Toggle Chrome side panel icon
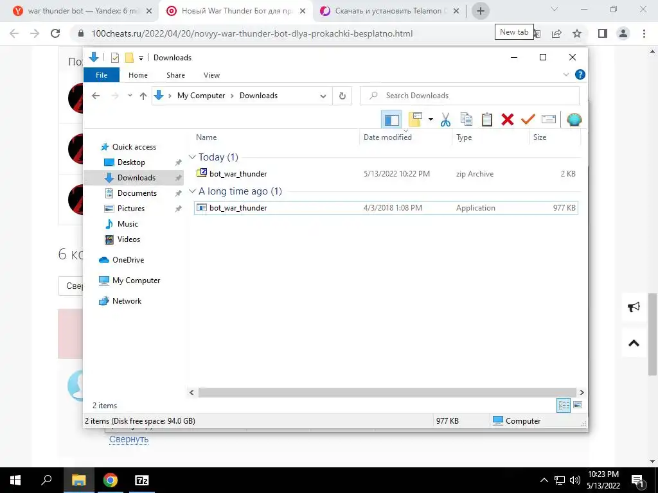Image resolution: width=658 pixels, height=493 pixels. click(603, 33)
